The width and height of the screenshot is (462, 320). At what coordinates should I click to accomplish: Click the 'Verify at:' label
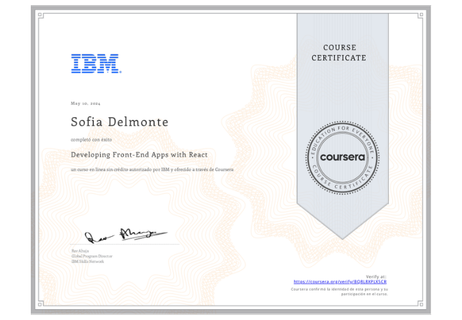[x=376, y=276]
